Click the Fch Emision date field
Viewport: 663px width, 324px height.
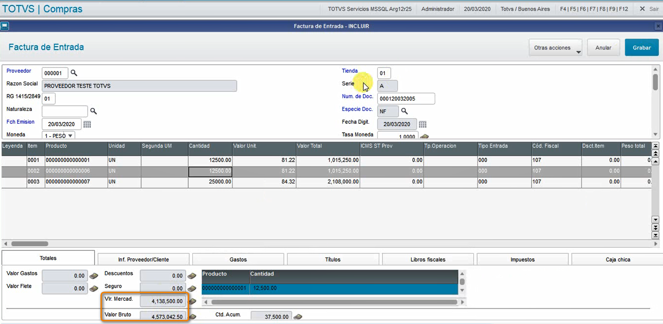pos(62,124)
